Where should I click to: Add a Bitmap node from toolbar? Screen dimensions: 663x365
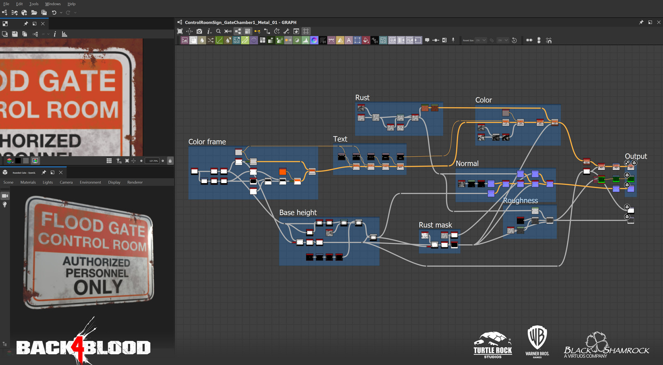pyautogui.click(x=184, y=40)
